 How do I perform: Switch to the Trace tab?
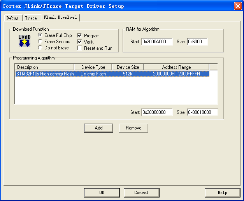coord(31,18)
